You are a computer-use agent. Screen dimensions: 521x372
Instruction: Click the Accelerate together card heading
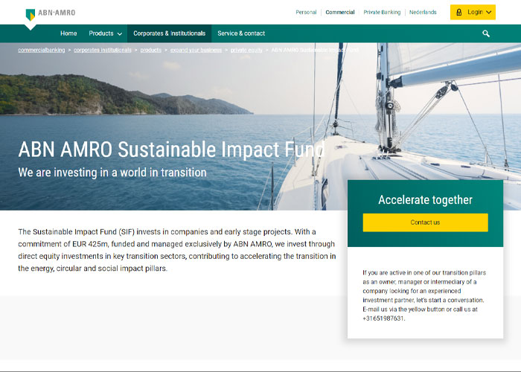pyautogui.click(x=425, y=199)
